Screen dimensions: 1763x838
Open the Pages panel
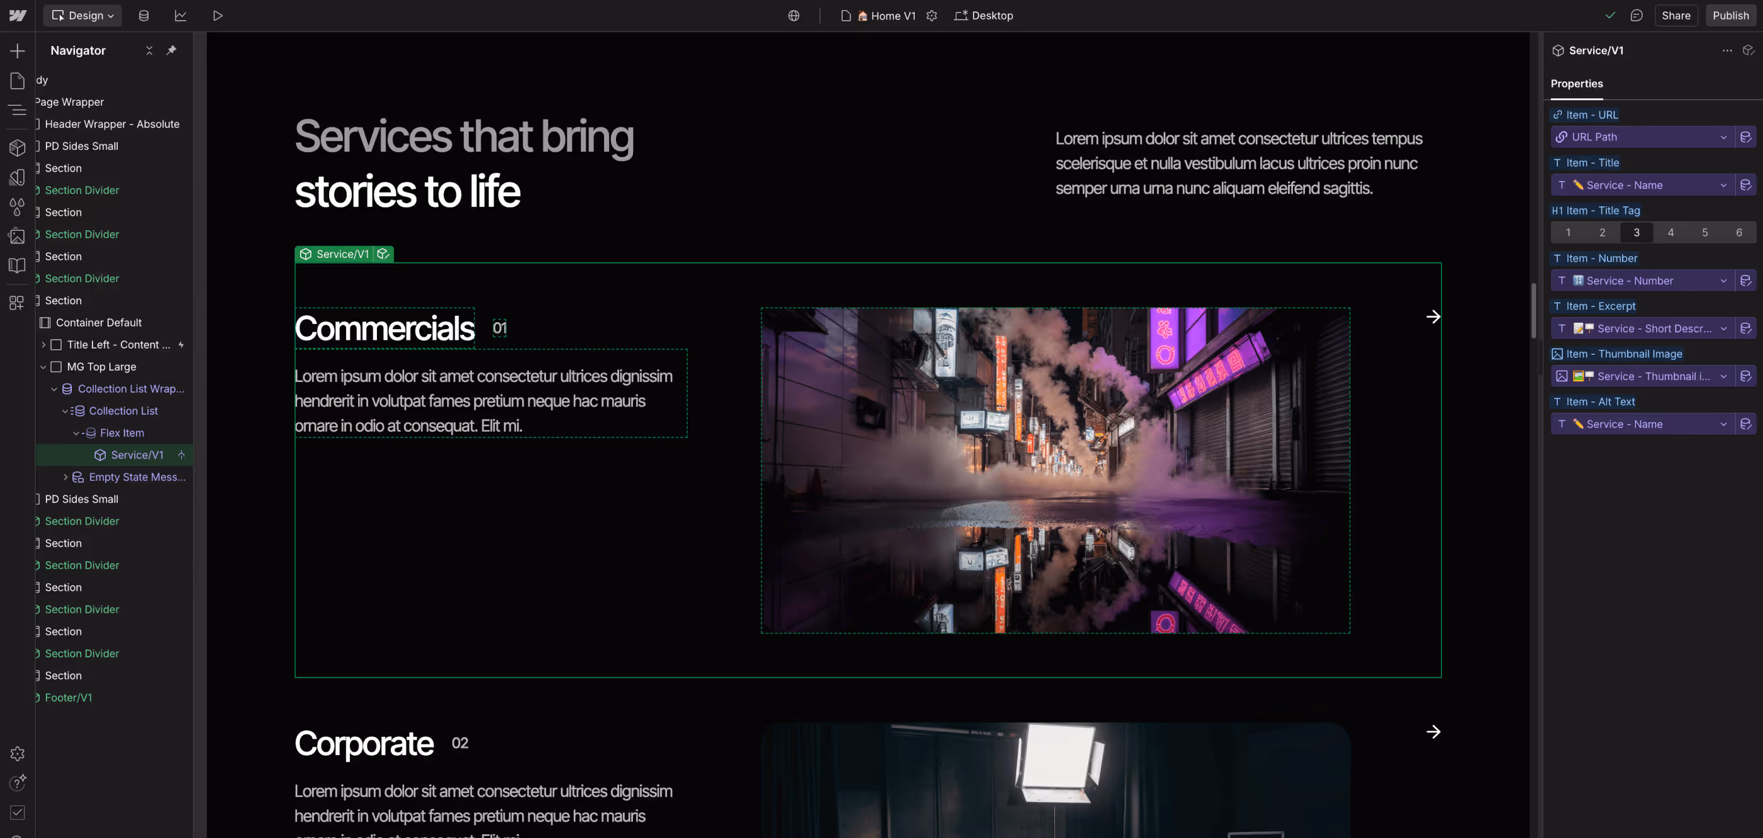16,80
